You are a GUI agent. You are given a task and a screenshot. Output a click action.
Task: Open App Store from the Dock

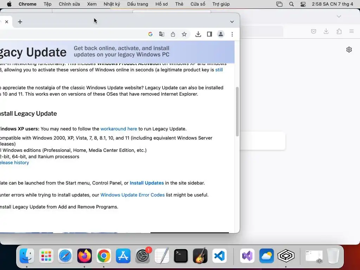[123, 256]
